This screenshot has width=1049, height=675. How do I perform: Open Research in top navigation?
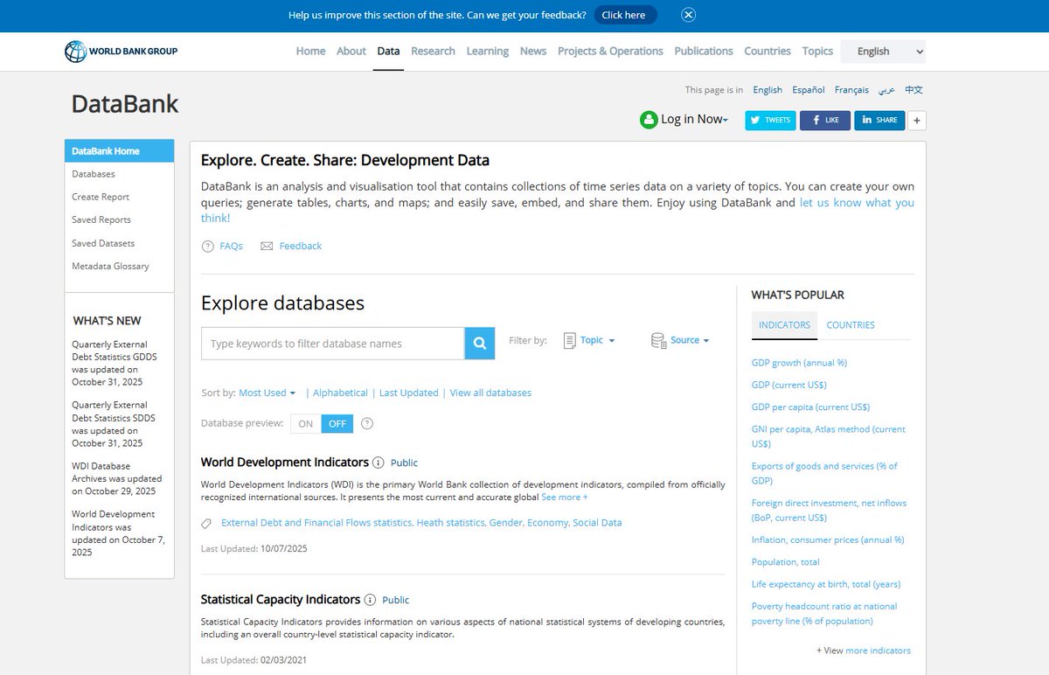433,52
